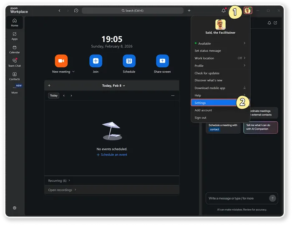The image size is (292, 225).
Task: Click Tell me what I can do suggestion
Action: tap(261, 127)
